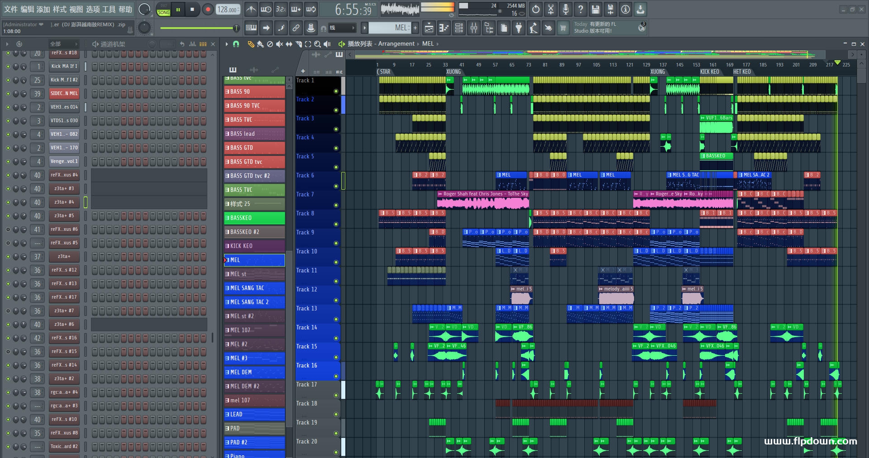The height and width of the screenshot is (458, 869).
Task: Mute Track 1 using its green dot
Action: point(336,91)
